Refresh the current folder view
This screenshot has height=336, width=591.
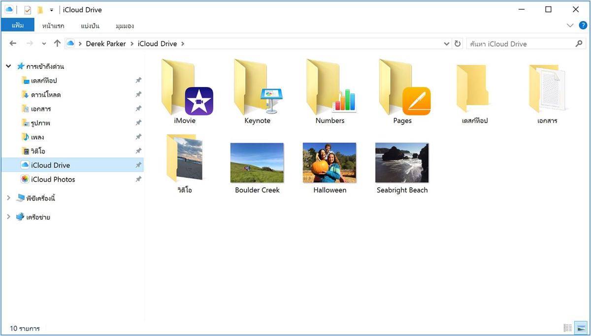tap(458, 44)
